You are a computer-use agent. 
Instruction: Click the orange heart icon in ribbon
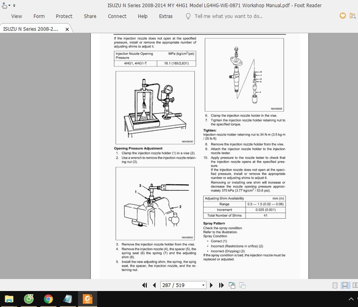[x=342, y=16]
